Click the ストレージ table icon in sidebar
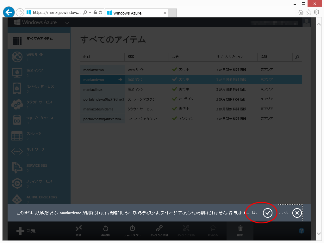 pyautogui.click(x=17, y=136)
